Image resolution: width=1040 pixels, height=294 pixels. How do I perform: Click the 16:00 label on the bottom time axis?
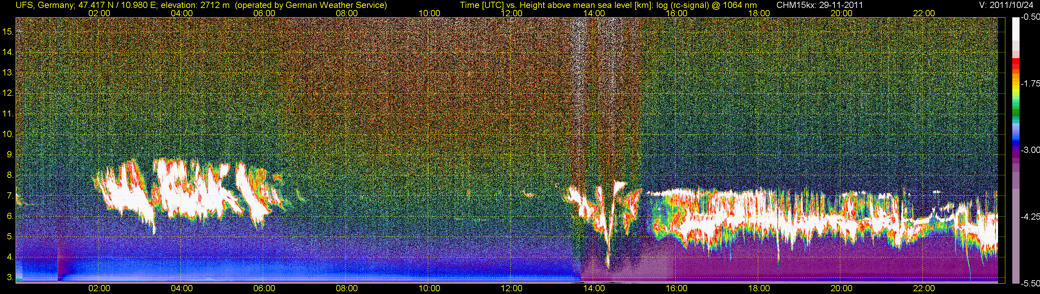pos(677,288)
